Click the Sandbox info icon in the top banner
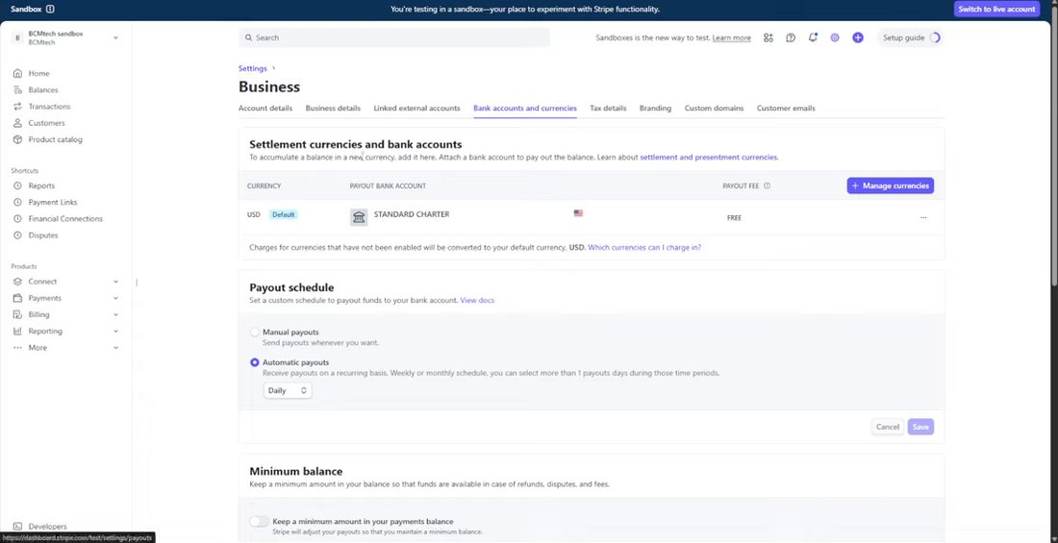The height and width of the screenshot is (543, 1058). coord(51,9)
